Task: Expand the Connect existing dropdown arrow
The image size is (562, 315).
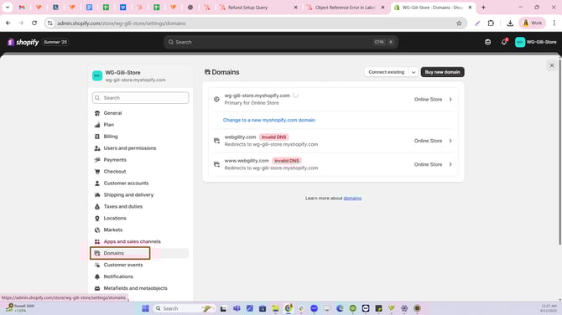Action: [x=414, y=72]
